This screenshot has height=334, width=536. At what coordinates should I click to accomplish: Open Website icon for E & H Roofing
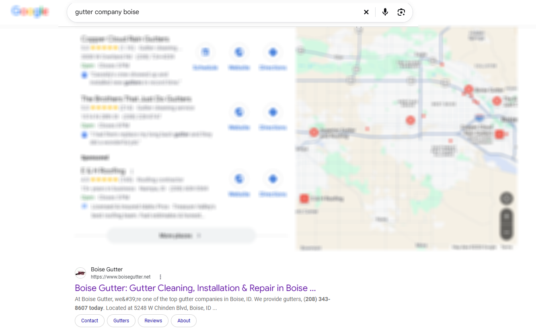tap(239, 179)
